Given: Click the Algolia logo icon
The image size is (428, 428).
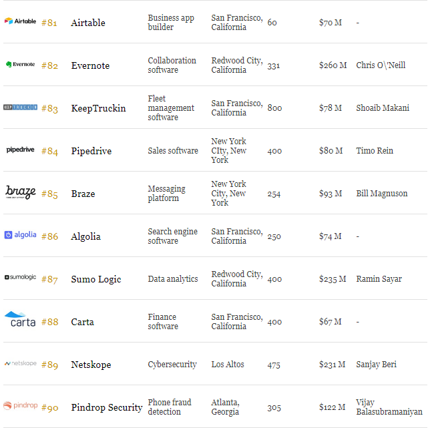Looking at the screenshot, I should [x=20, y=235].
